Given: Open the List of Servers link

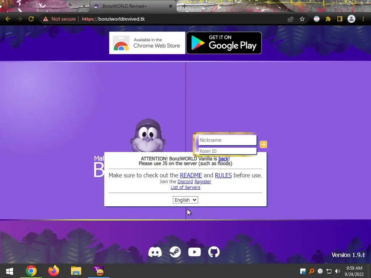Looking at the screenshot, I should click(185, 187).
